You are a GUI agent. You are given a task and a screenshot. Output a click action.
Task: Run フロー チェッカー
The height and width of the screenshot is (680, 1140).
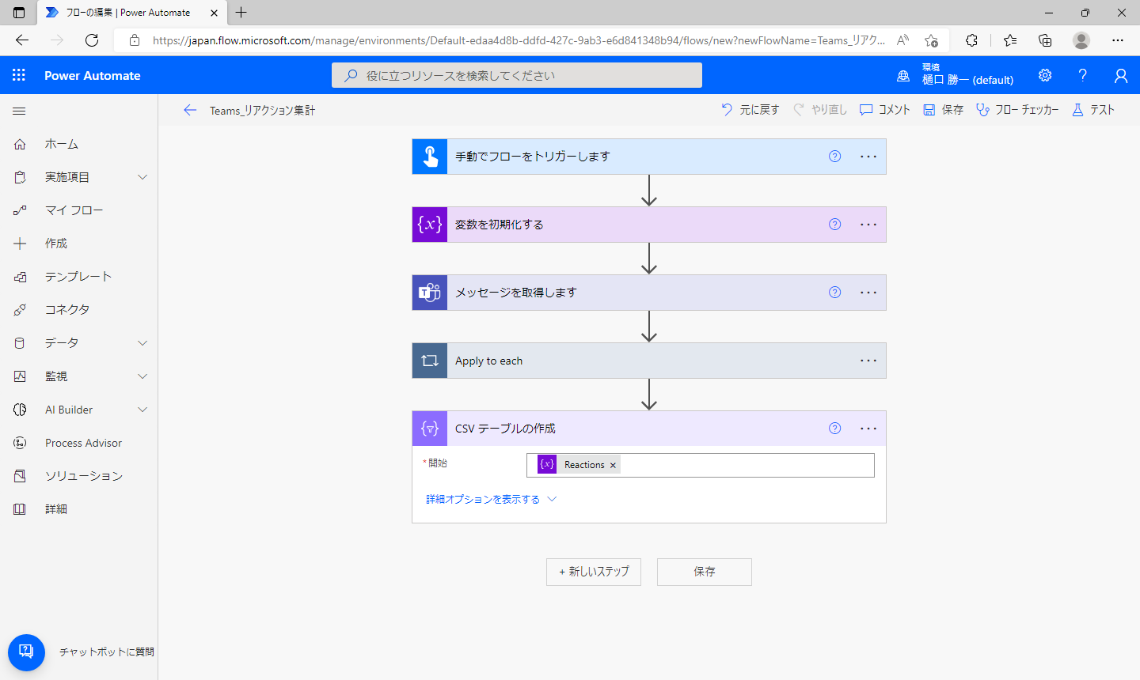1017,110
